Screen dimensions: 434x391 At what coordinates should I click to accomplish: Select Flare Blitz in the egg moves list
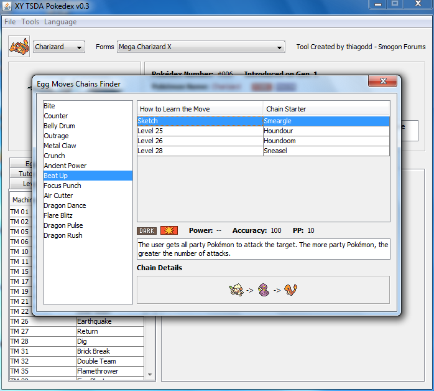click(x=88, y=215)
